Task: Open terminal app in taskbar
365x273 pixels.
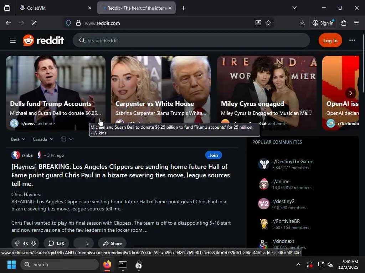Action: (x=123, y=264)
